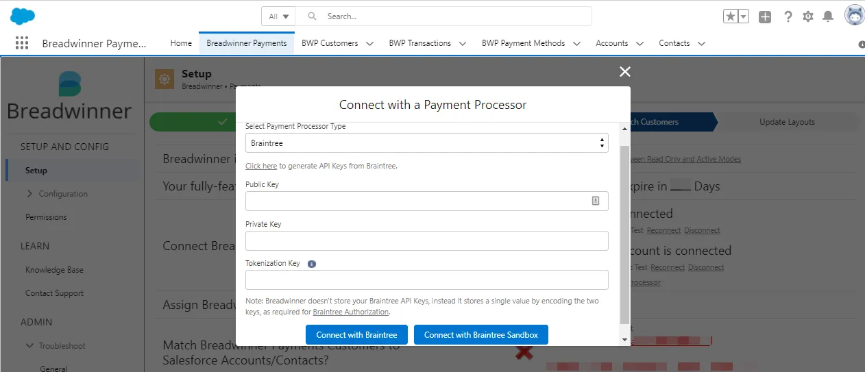The width and height of the screenshot is (865, 372).
Task: Open the favorites list dropdown arrow
Action: (744, 16)
